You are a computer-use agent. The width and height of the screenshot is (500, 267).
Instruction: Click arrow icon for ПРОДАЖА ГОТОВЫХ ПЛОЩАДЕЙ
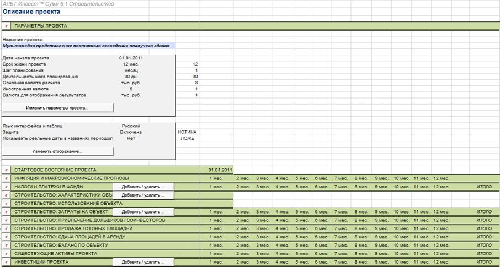7,228
